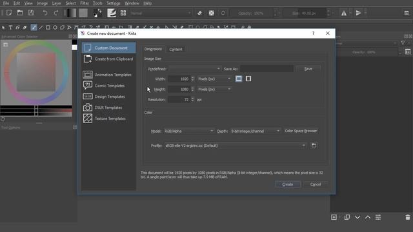413x232 pixels.
Task: Click the brush Opacity slider in toolbar
Action: coord(252,13)
